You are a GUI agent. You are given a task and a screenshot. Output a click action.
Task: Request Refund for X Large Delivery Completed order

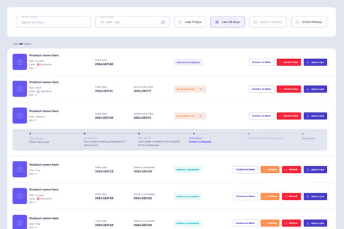coord(291,197)
